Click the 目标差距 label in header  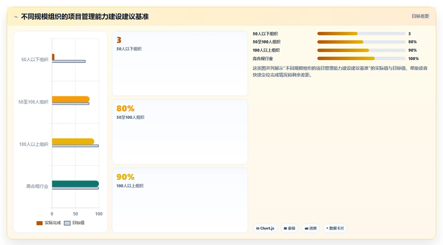pos(420,16)
